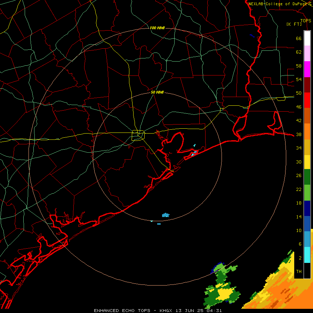Click the cyan 2 kft legend swatch
This screenshot has height=313, width=313.
coord(307,255)
